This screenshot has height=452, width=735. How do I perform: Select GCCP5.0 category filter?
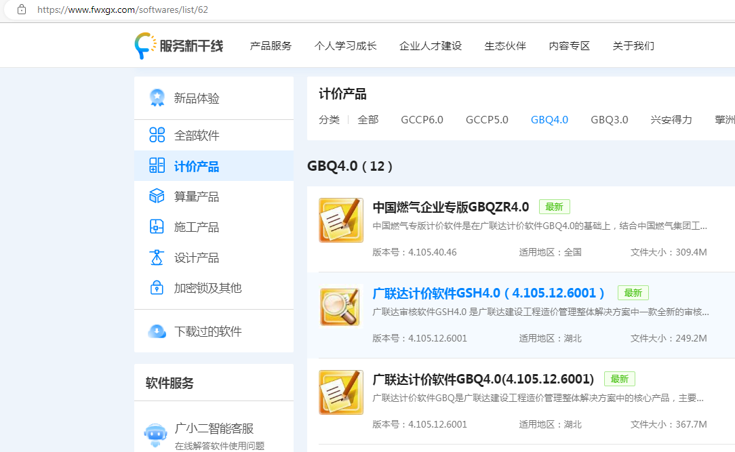(x=487, y=120)
